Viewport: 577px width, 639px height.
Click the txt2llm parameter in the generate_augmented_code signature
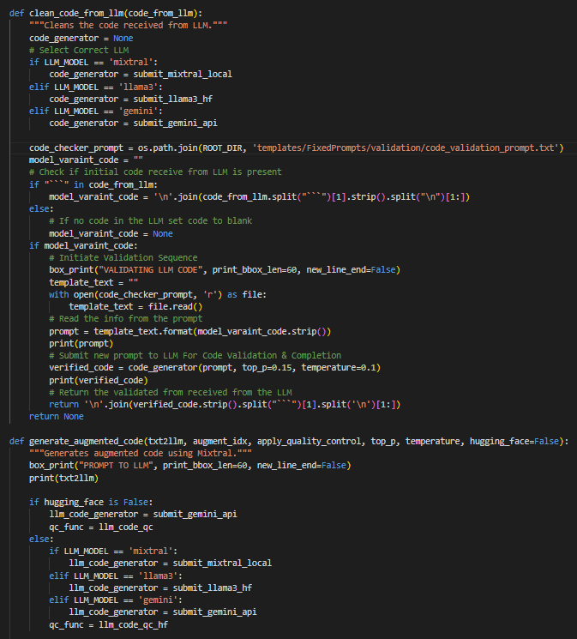pos(165,442)
